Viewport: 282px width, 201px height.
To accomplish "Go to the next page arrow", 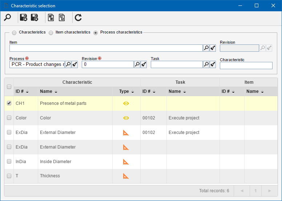I will (x=269, y=191).
